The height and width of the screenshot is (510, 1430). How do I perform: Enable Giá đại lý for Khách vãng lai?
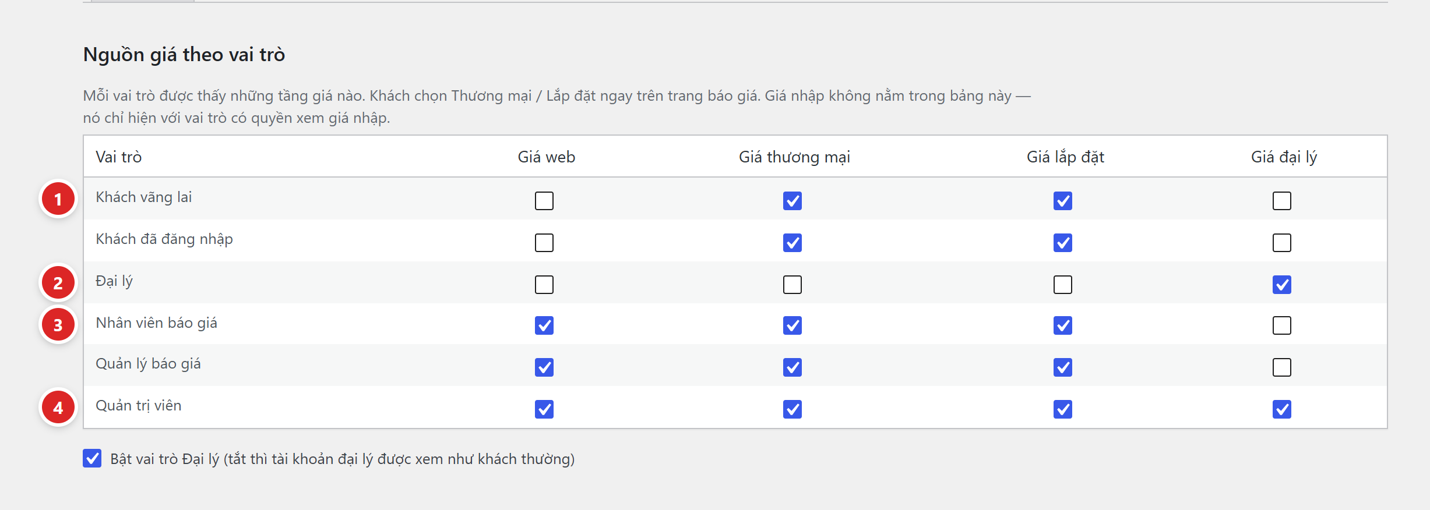click(1282, 201)
